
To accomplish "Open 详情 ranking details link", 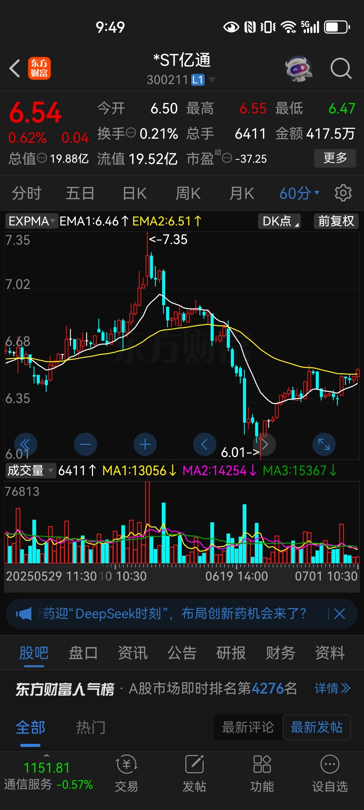I will pos(333,688).
